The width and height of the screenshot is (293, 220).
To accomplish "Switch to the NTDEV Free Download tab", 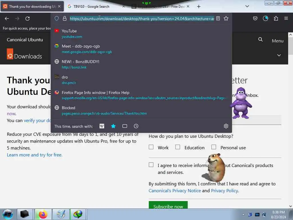I will 161,6.
